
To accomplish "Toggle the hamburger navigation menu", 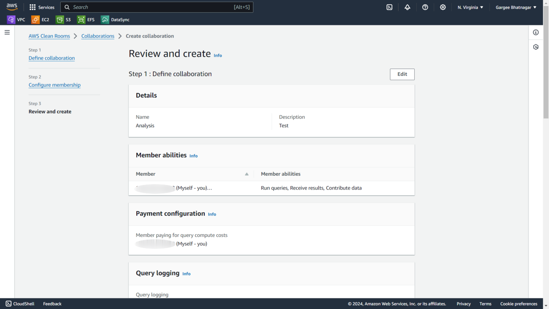I will pos(7,32).
